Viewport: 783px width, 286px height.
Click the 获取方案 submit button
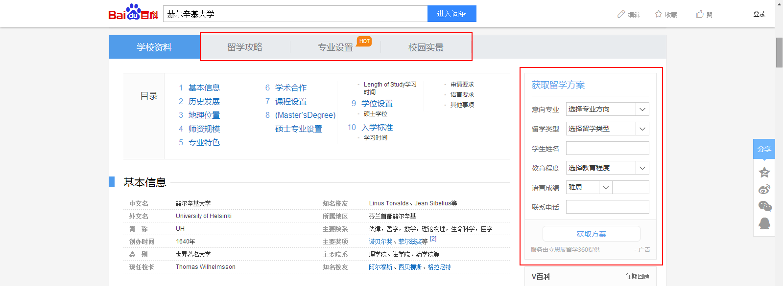pyautogui.click(x=592, y=234)
